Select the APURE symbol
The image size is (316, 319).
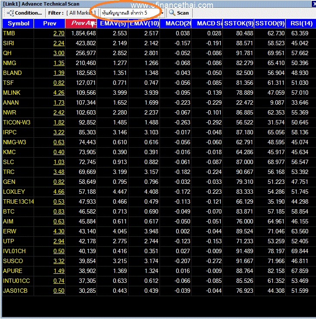click(x=13, y=271)
